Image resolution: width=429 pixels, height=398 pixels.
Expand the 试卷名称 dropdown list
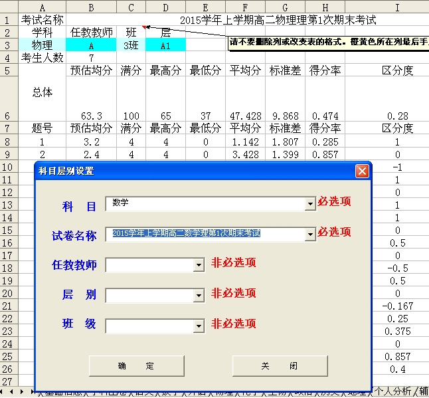tap(309, 235)
